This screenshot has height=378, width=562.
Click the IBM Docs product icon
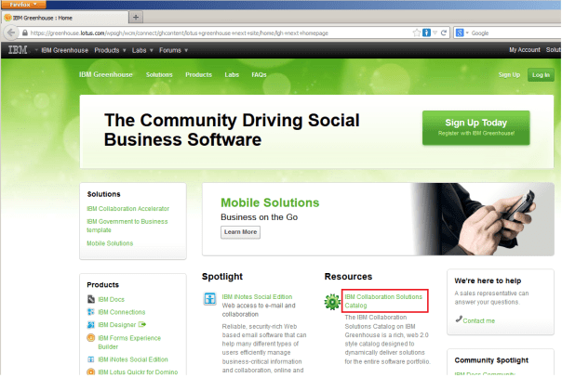tap(90, 300)
